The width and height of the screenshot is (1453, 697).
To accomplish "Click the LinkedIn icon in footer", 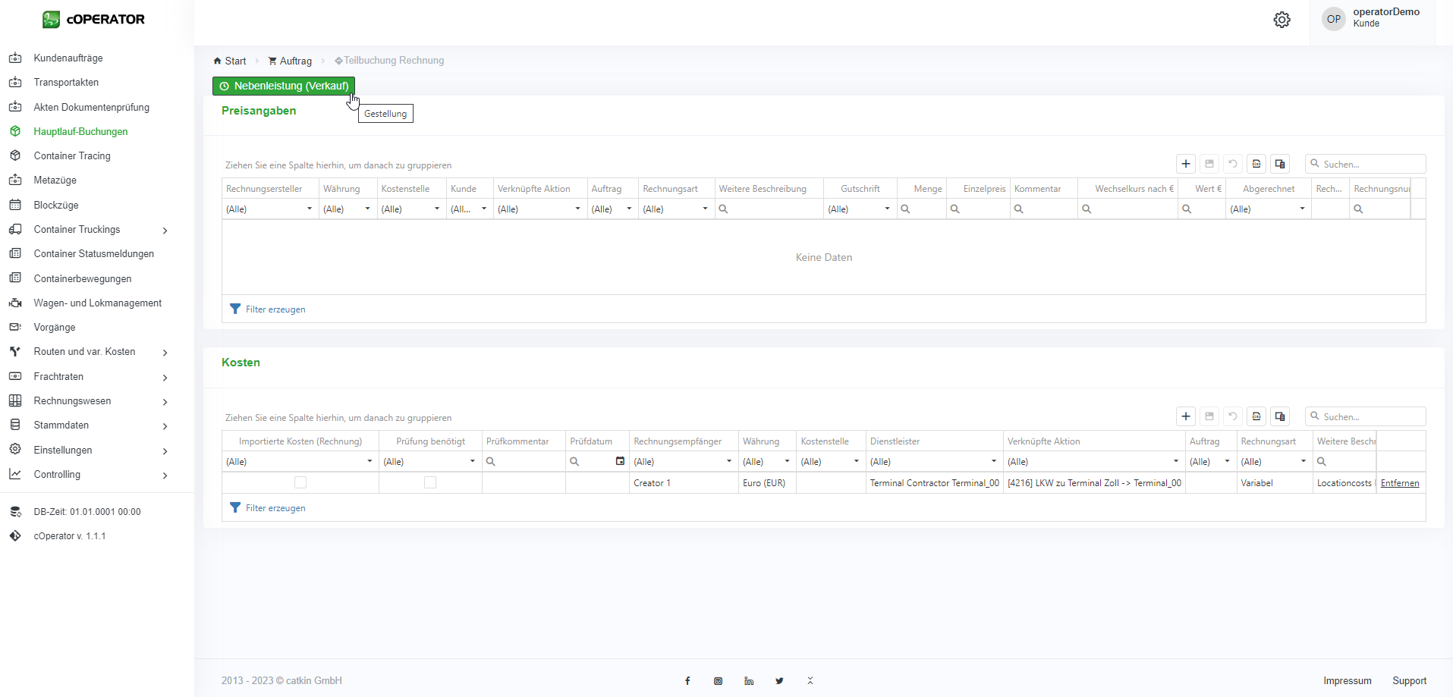I will [x=749, y=681].
